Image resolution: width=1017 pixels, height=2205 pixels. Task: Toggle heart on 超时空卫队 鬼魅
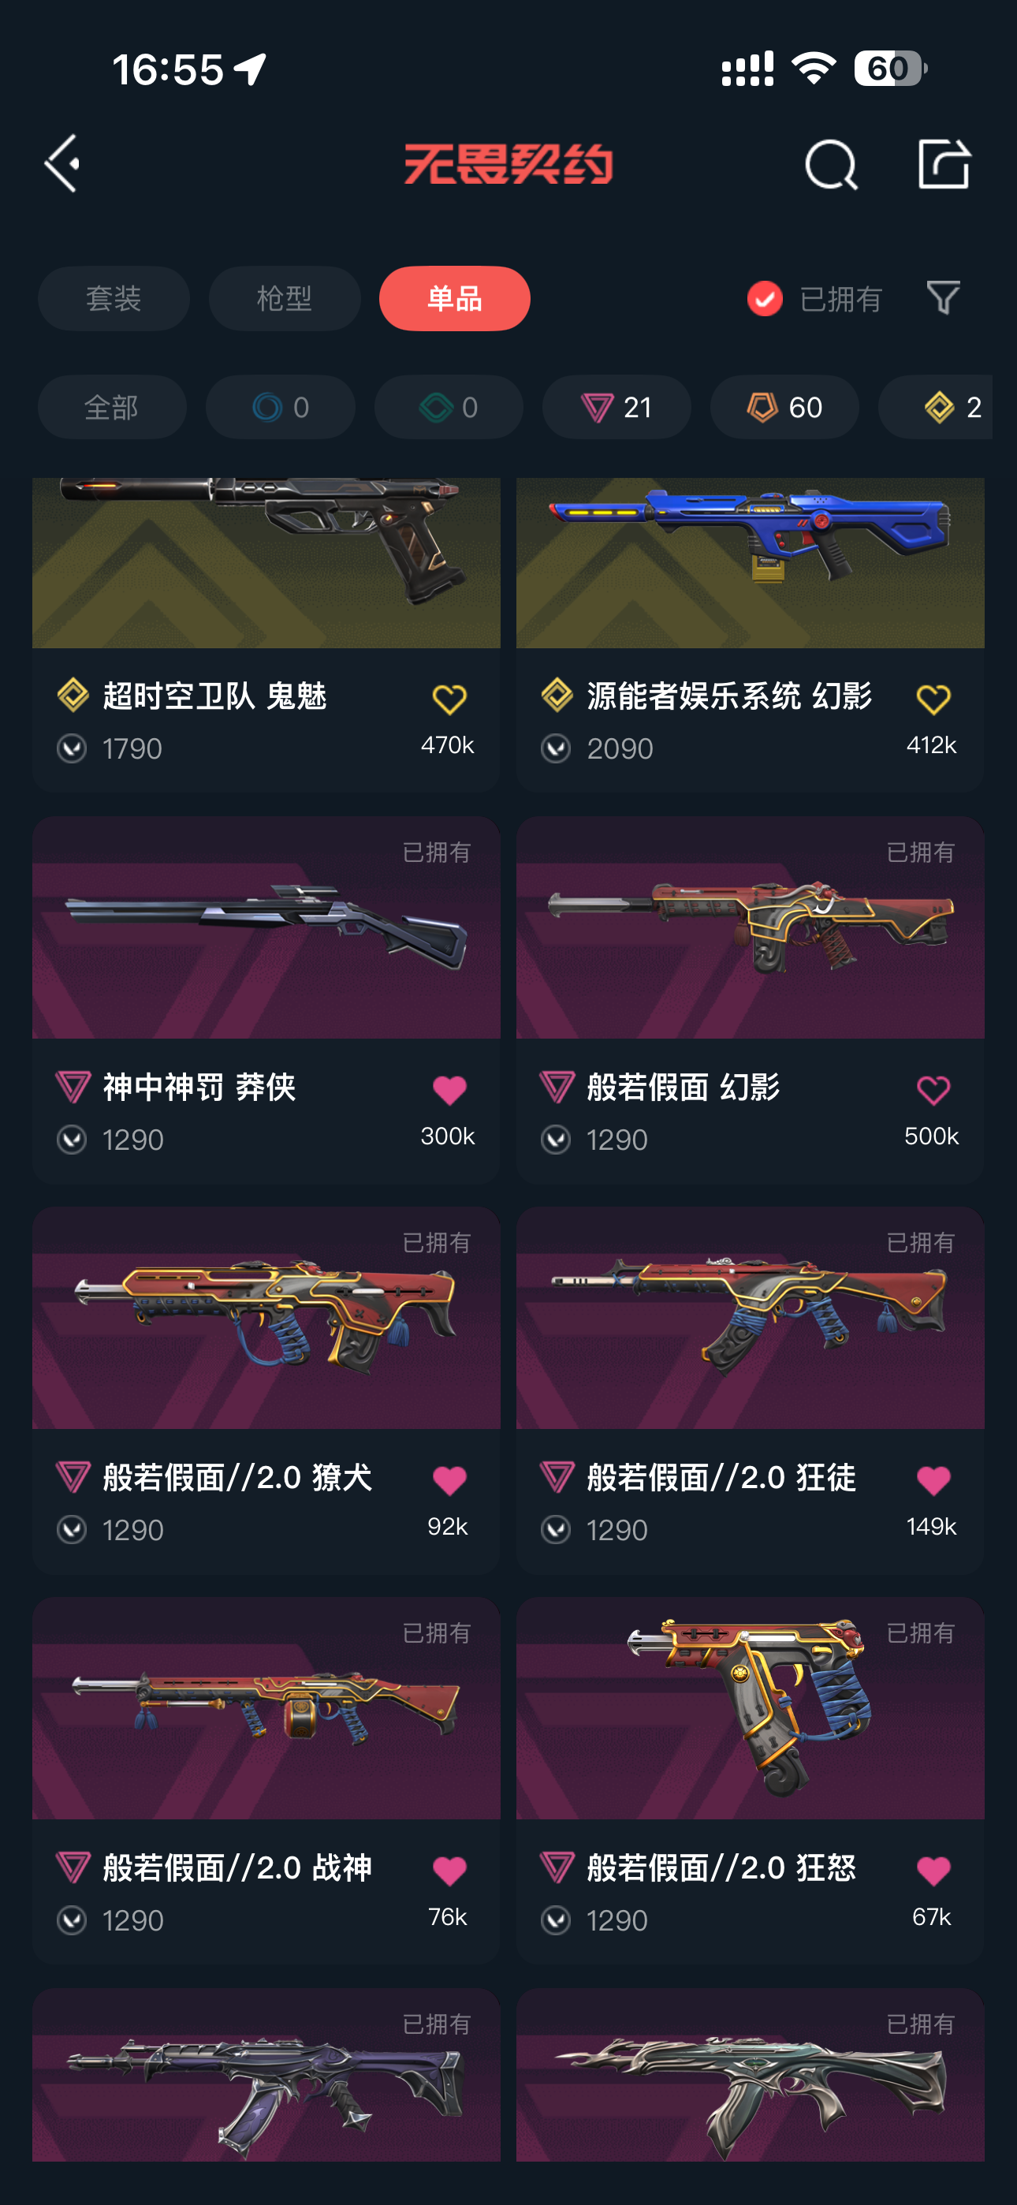click(x=449, y=700)
